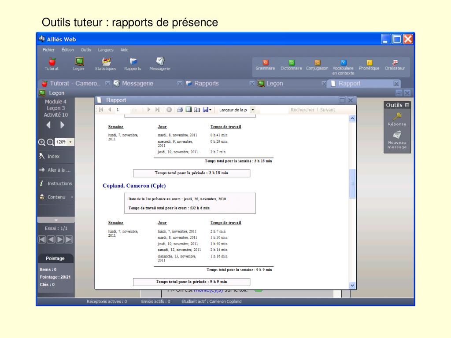Go to previous essai button

(x=51, y=239)
